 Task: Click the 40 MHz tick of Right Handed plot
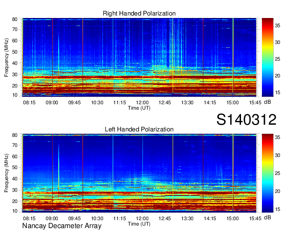(x=15, y=63)
